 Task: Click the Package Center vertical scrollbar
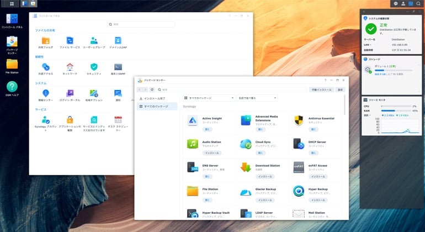(345, 104)
